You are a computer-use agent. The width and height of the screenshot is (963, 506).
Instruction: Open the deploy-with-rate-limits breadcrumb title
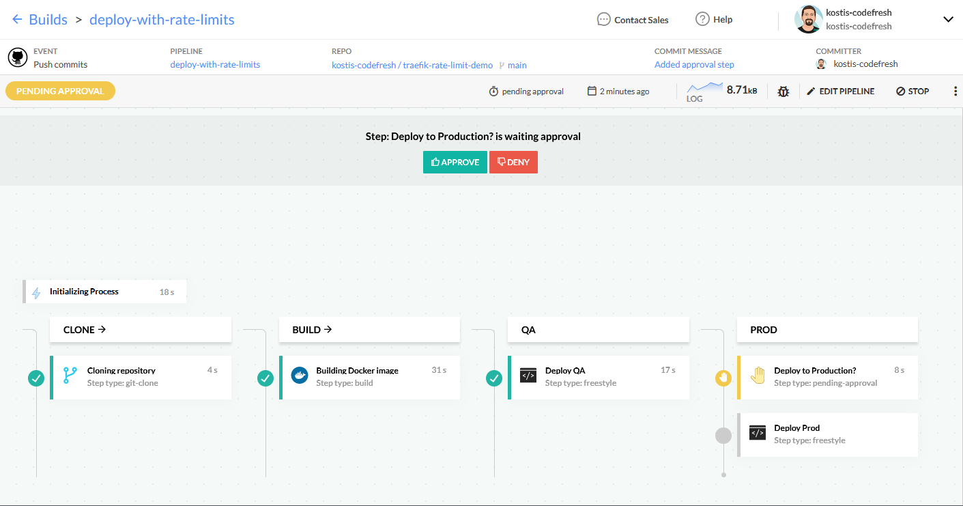tap(162, 19)
